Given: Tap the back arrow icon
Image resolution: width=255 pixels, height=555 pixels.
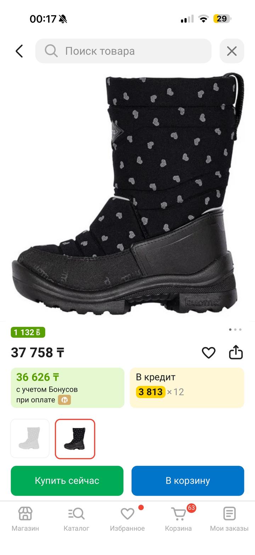Looking at the screenshot, I should (x=19, y=51).
